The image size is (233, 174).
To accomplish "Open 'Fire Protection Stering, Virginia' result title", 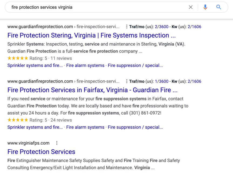I will coord(91,35).
